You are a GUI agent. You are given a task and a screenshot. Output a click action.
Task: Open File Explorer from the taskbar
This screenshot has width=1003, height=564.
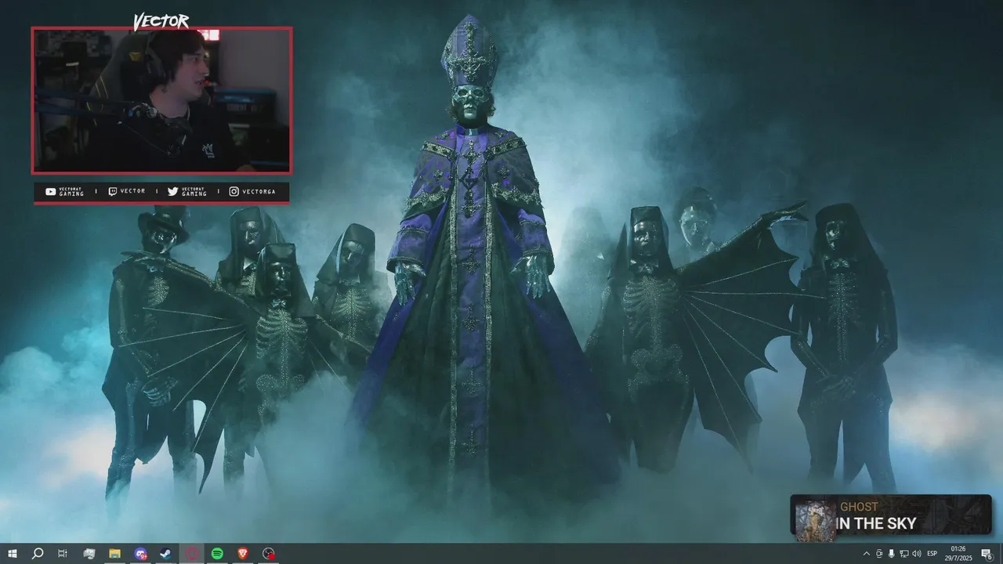pyautogui.click(x=114, y=554)
